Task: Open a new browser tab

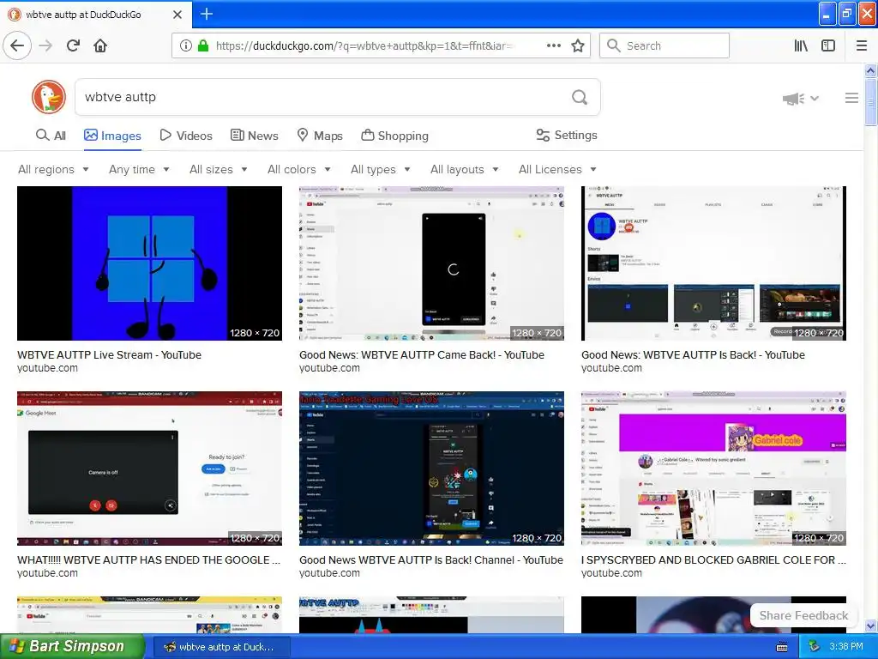Action: (x=206, y=14)
